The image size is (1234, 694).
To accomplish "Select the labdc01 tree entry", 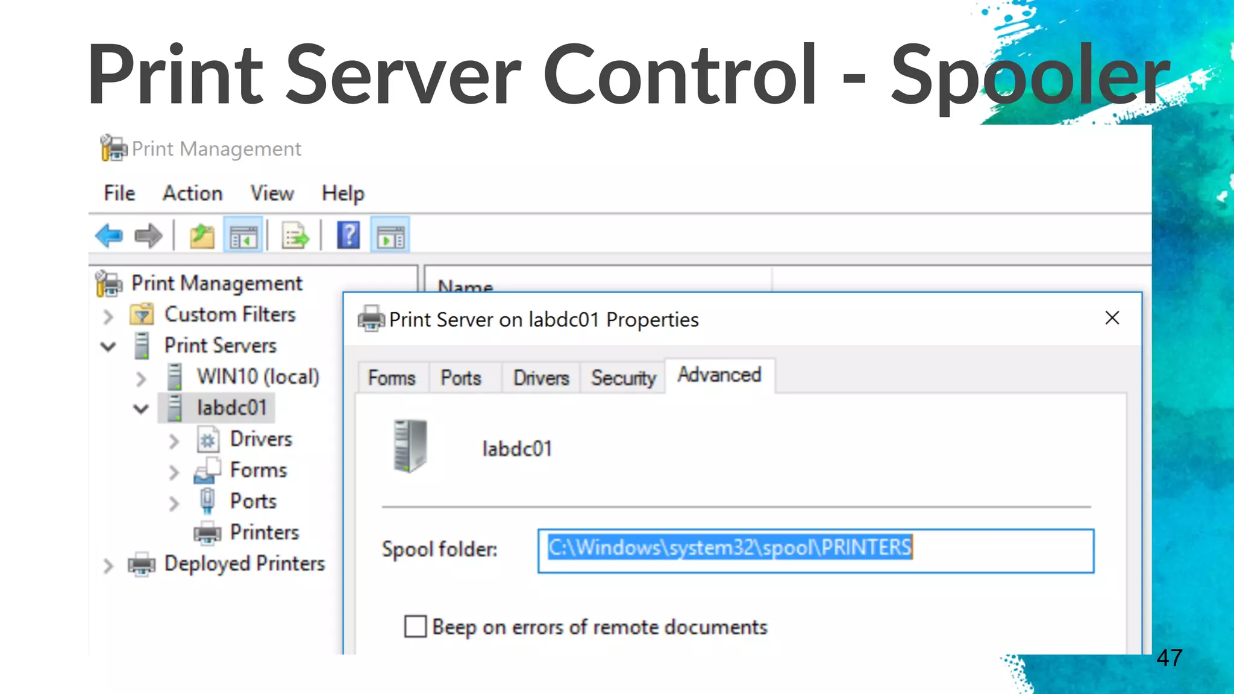I will tap(231, 408).
